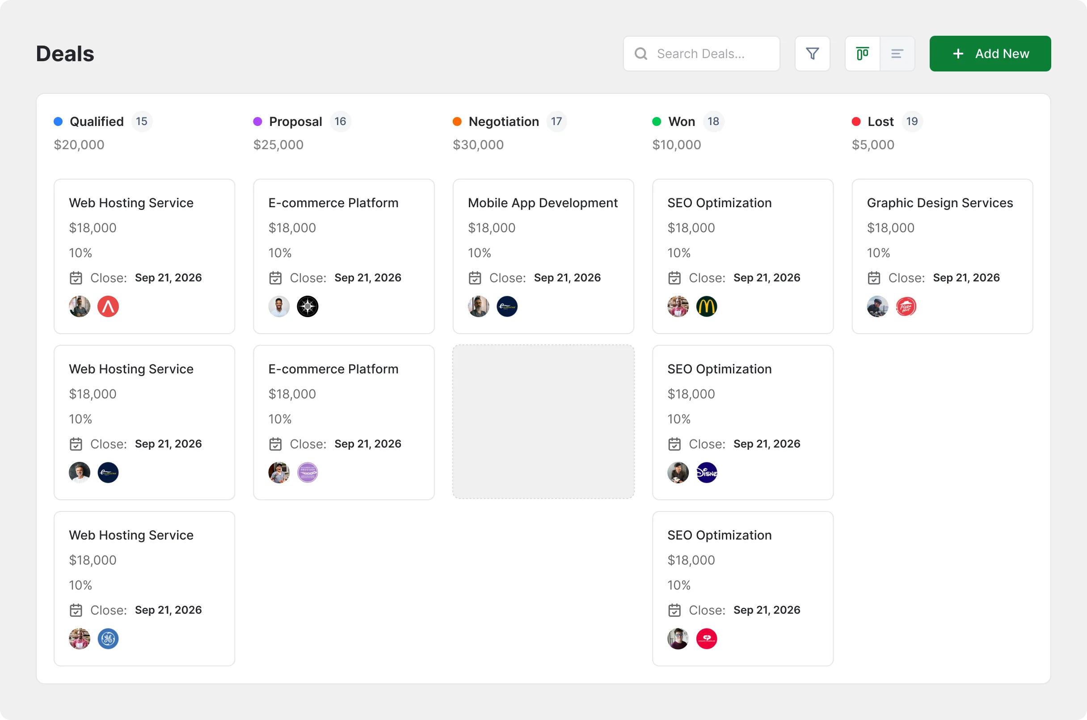Click the calendar icon on Graphic Design Services card
This screenshot has height=720, width=1087.
(874, 278)
